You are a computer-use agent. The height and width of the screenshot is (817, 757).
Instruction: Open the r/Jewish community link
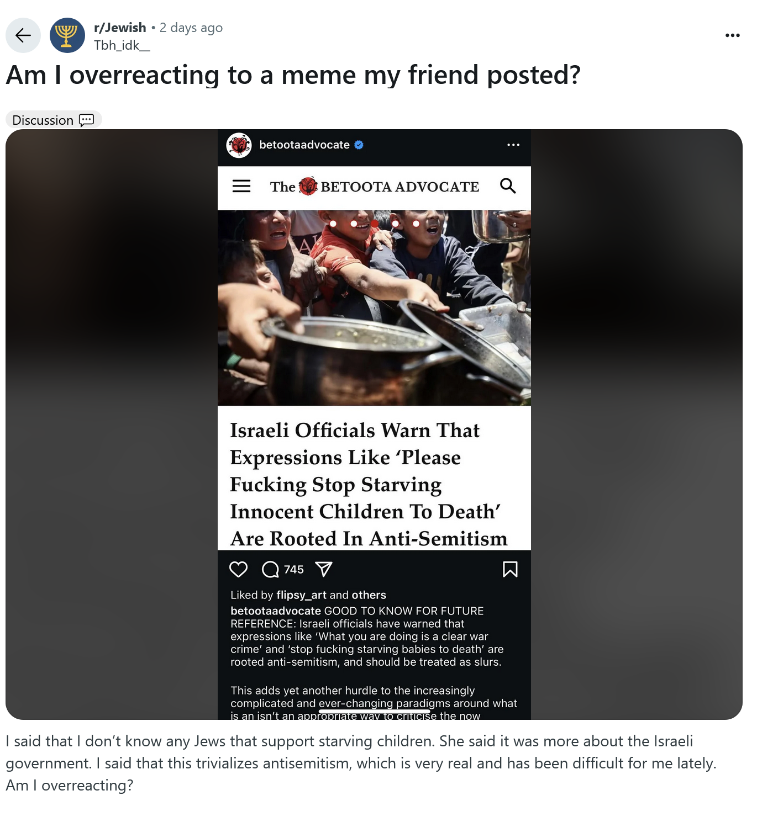pyautogui.click(x=120, y=28)
